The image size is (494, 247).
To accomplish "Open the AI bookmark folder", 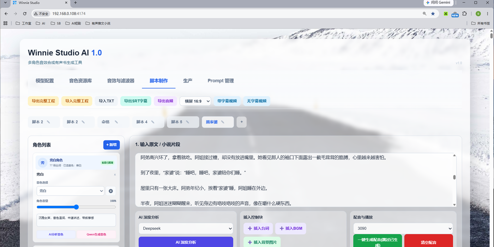I will tap(41, 23).
